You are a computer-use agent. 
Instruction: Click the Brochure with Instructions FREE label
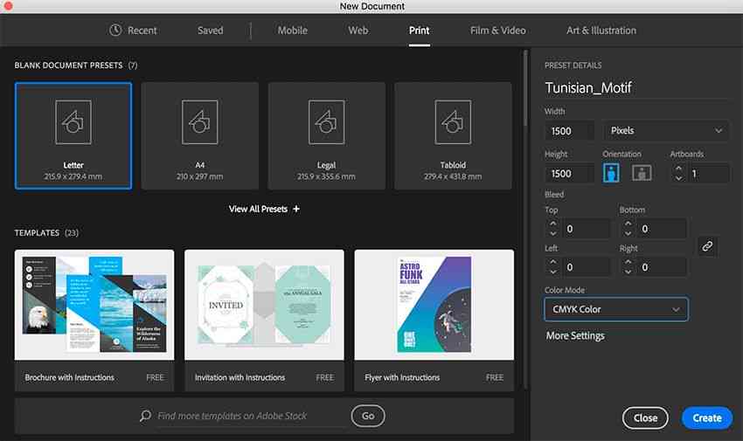(155, 377)
